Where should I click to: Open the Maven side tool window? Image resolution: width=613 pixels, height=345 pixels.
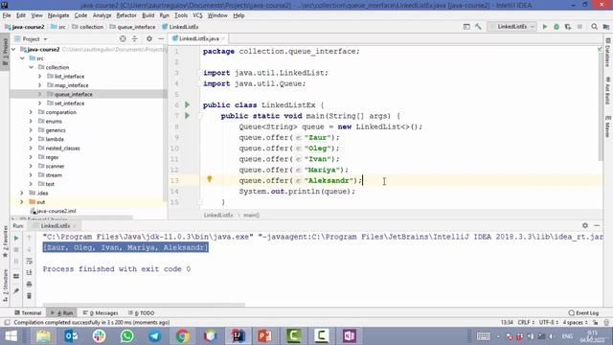pyautogui.click(x=608, y=126)
